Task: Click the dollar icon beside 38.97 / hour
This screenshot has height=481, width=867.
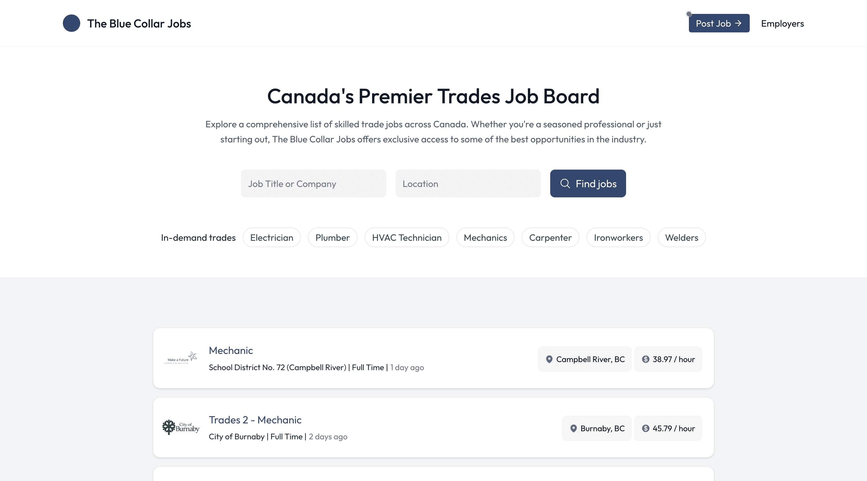Action: [x=645, y=359]
